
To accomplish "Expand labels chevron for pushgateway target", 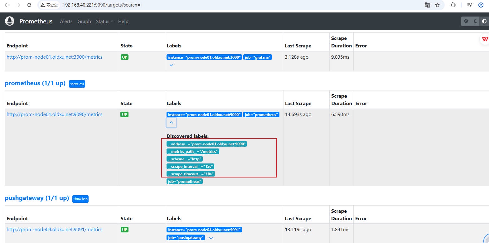I will point(211,238).
